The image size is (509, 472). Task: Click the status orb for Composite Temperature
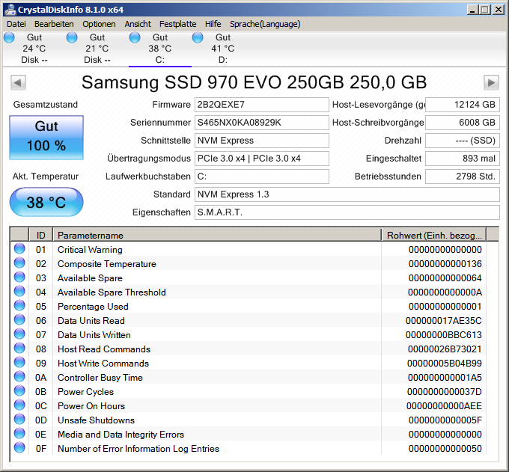[19, 263]
